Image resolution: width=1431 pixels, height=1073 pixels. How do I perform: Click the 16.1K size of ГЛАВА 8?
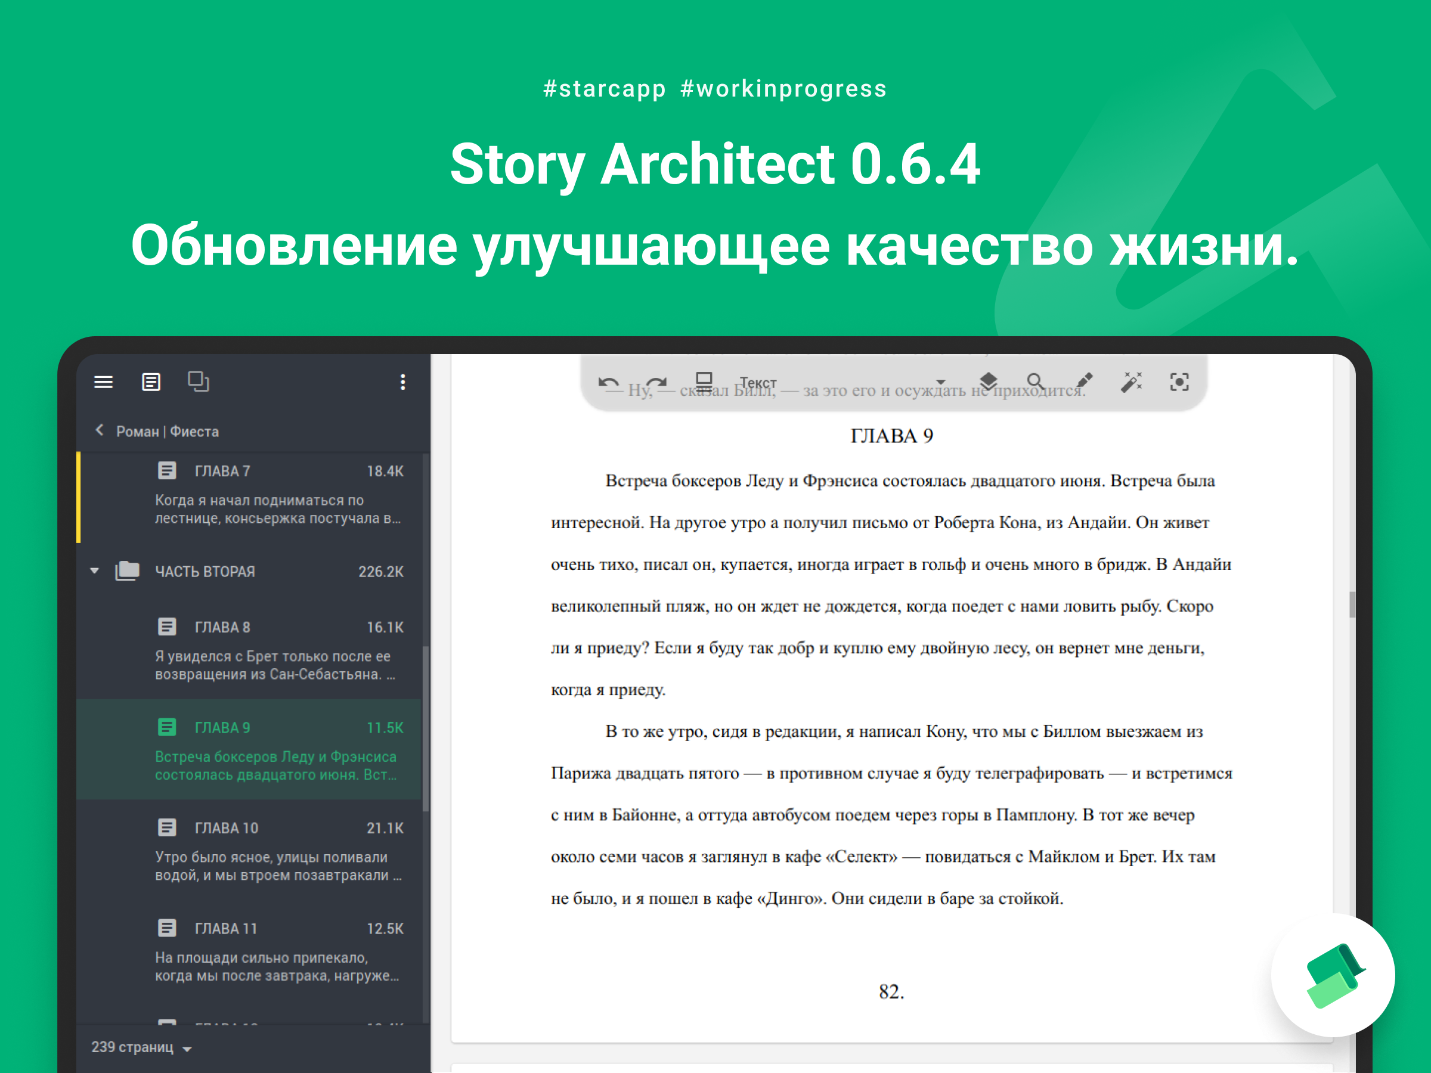pos(385,627)
